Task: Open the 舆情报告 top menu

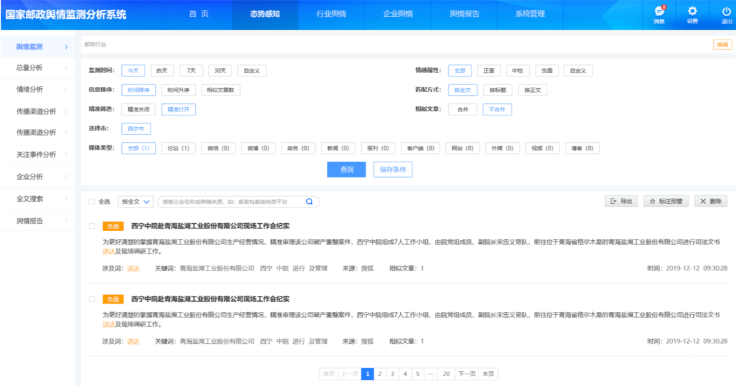Action: tap(464, 14)
